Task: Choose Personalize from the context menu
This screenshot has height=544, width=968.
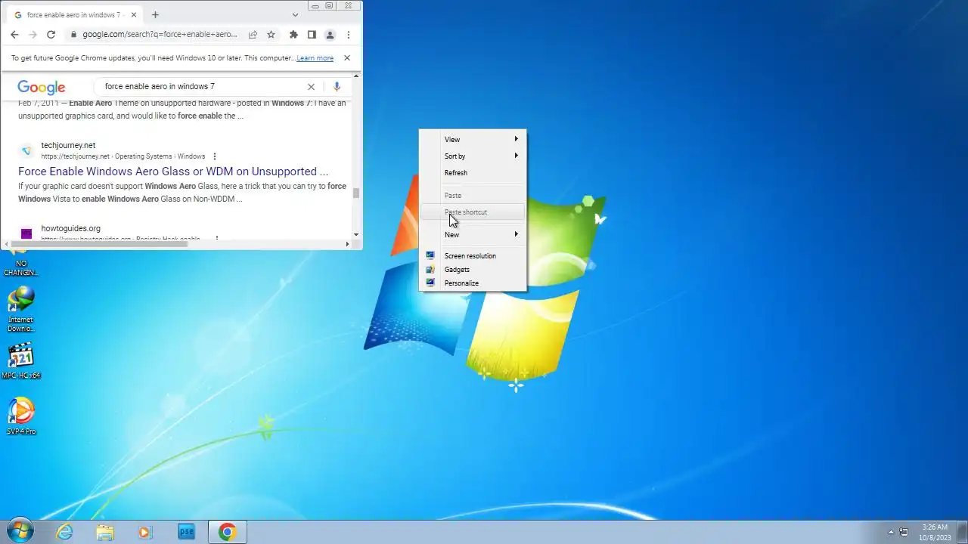Action: [x=473, y=283]
